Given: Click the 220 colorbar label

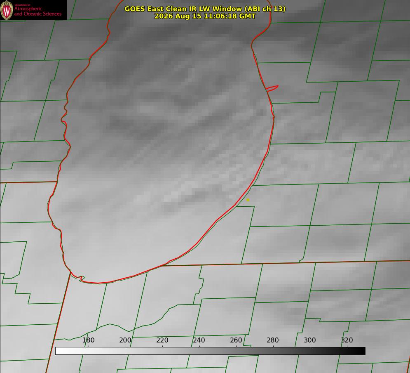Looking at the screenshot, I should click(162, 340).
